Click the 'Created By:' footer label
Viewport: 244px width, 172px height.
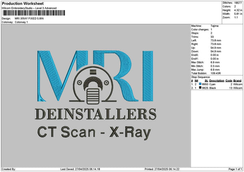pos(9,169)
